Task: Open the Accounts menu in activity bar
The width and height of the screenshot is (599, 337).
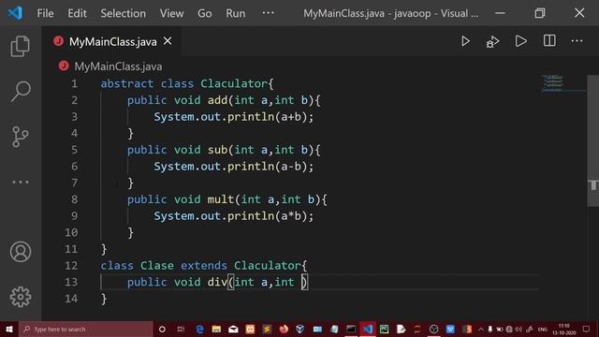Action: pyautogui.click(x=21, y=252)
